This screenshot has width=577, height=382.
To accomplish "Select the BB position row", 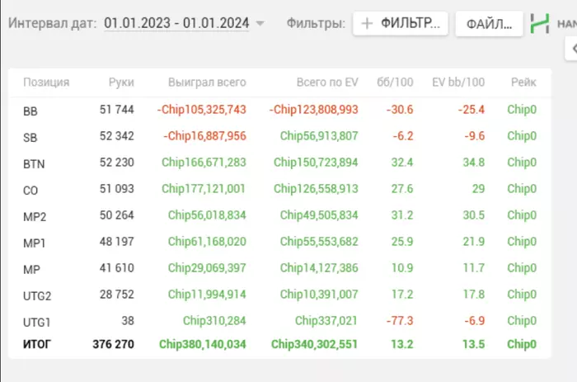I will click(279, 110).
